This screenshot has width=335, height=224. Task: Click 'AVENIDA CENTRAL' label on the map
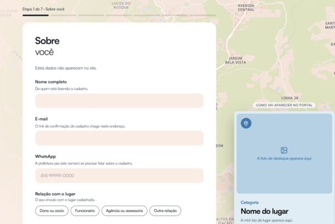click(246, 8)
